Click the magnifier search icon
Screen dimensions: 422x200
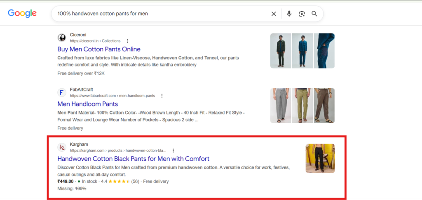tap(314, 14)
